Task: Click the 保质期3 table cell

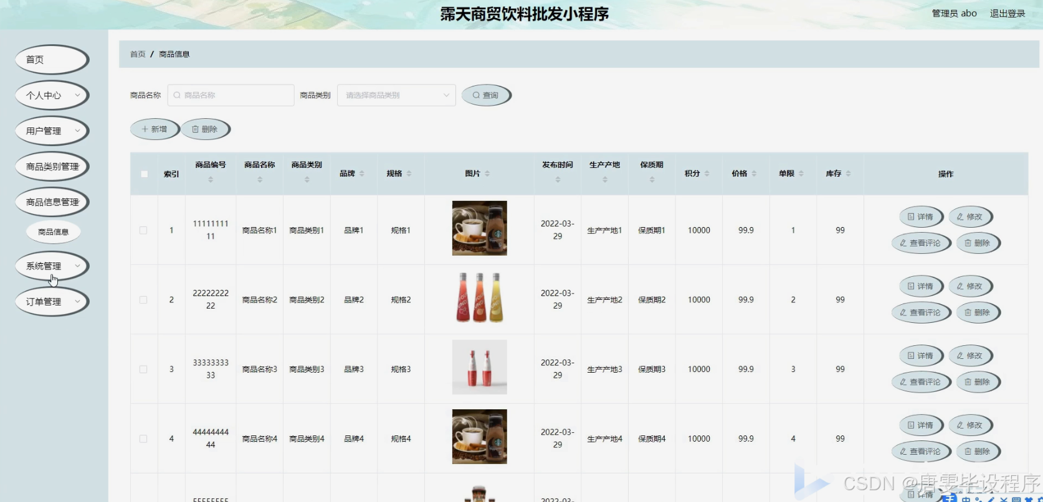Action: [652, 370]
